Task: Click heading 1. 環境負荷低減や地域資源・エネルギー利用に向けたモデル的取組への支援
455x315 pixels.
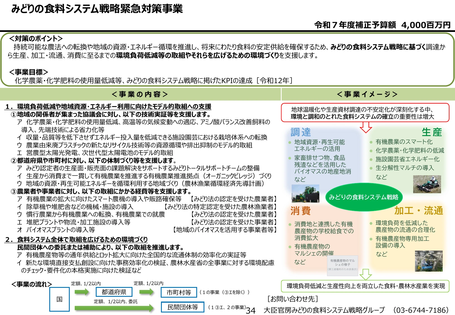Action: 108,107
